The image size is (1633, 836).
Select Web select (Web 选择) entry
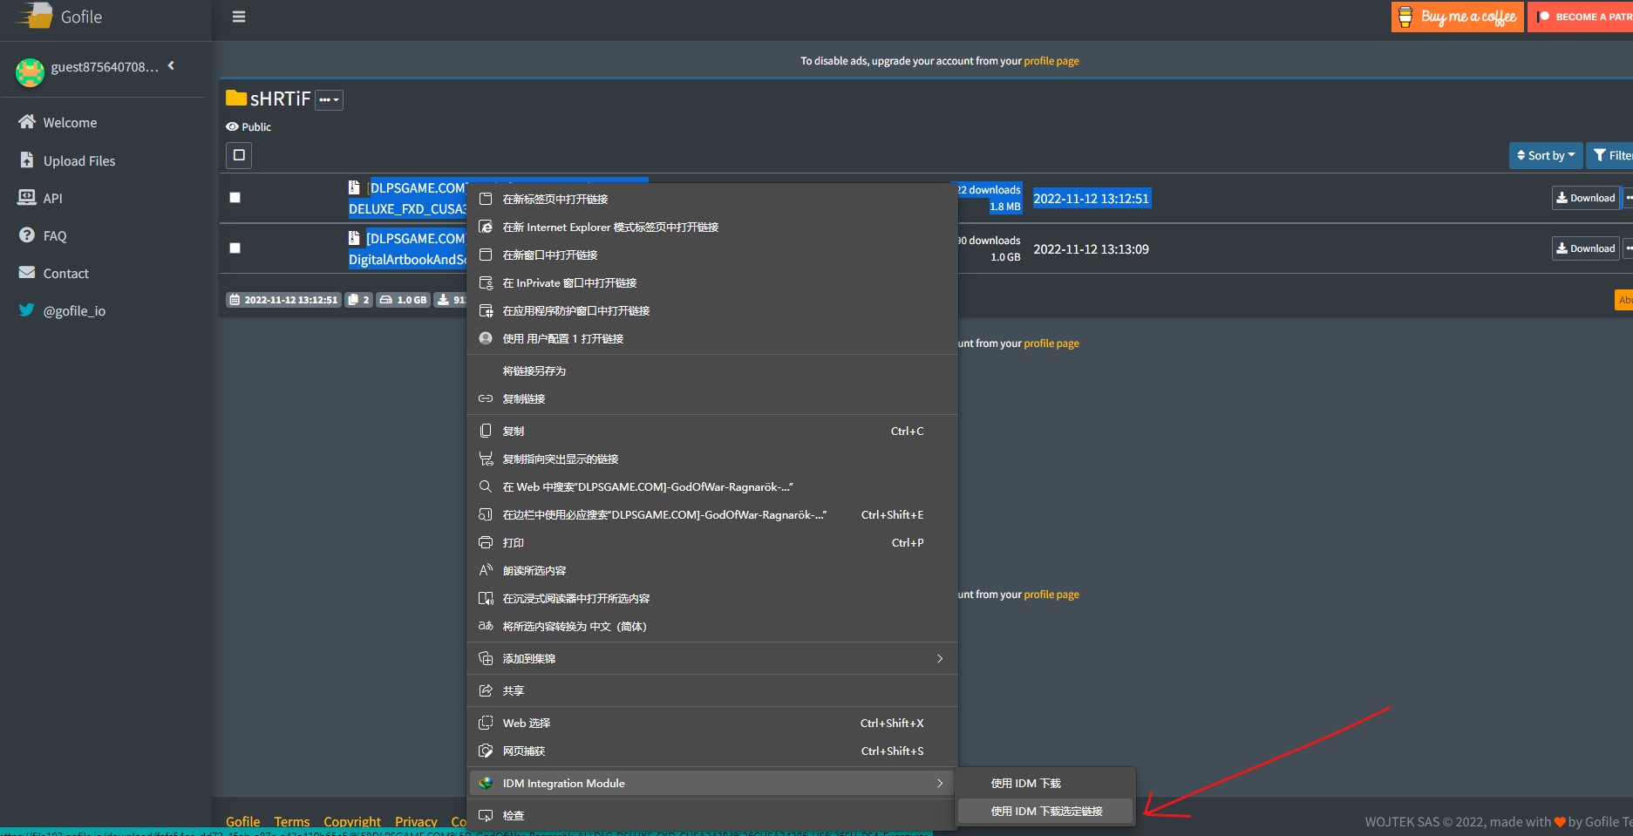pyautogui.click(x=712, y=724)
